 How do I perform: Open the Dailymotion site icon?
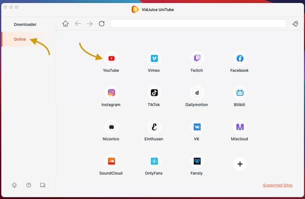coord(197,93)
